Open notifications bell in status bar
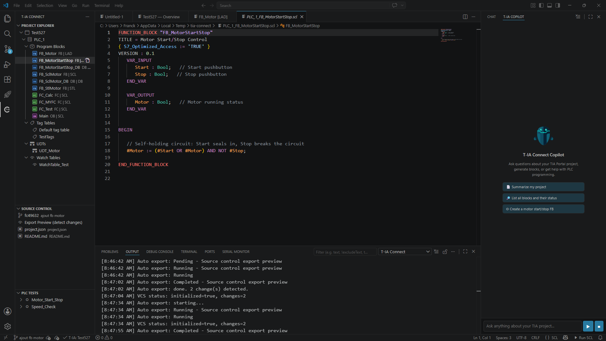The width and height of the screenshot is (606, 341). [x=600, y=338]
